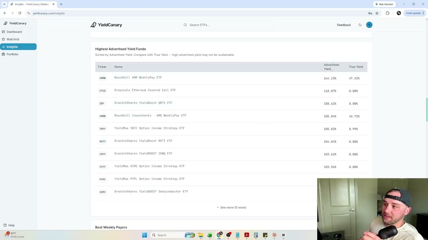This screenshot has height=240, width=428.
Task: Click the QBY ticker badge
Action: click(x=102, y=103)
